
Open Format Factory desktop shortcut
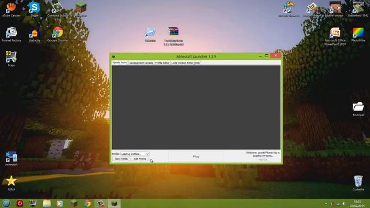11,35
